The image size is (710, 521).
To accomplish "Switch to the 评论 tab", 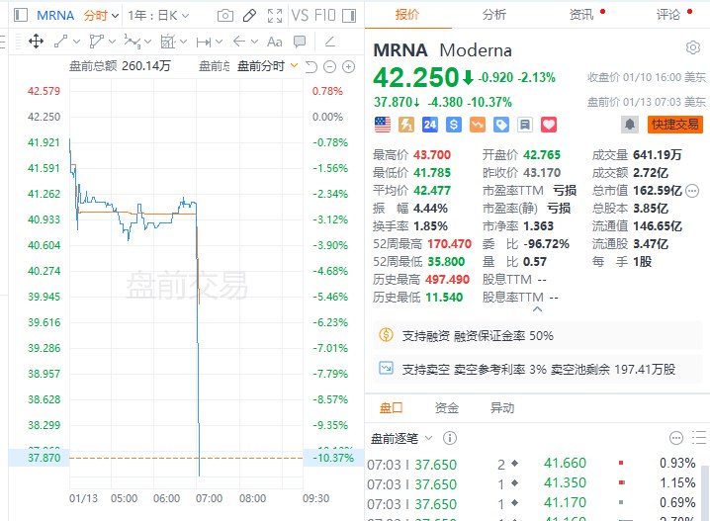I will click(x=667, y=15).
